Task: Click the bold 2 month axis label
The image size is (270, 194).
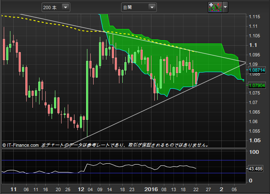Action: (221, 189)
